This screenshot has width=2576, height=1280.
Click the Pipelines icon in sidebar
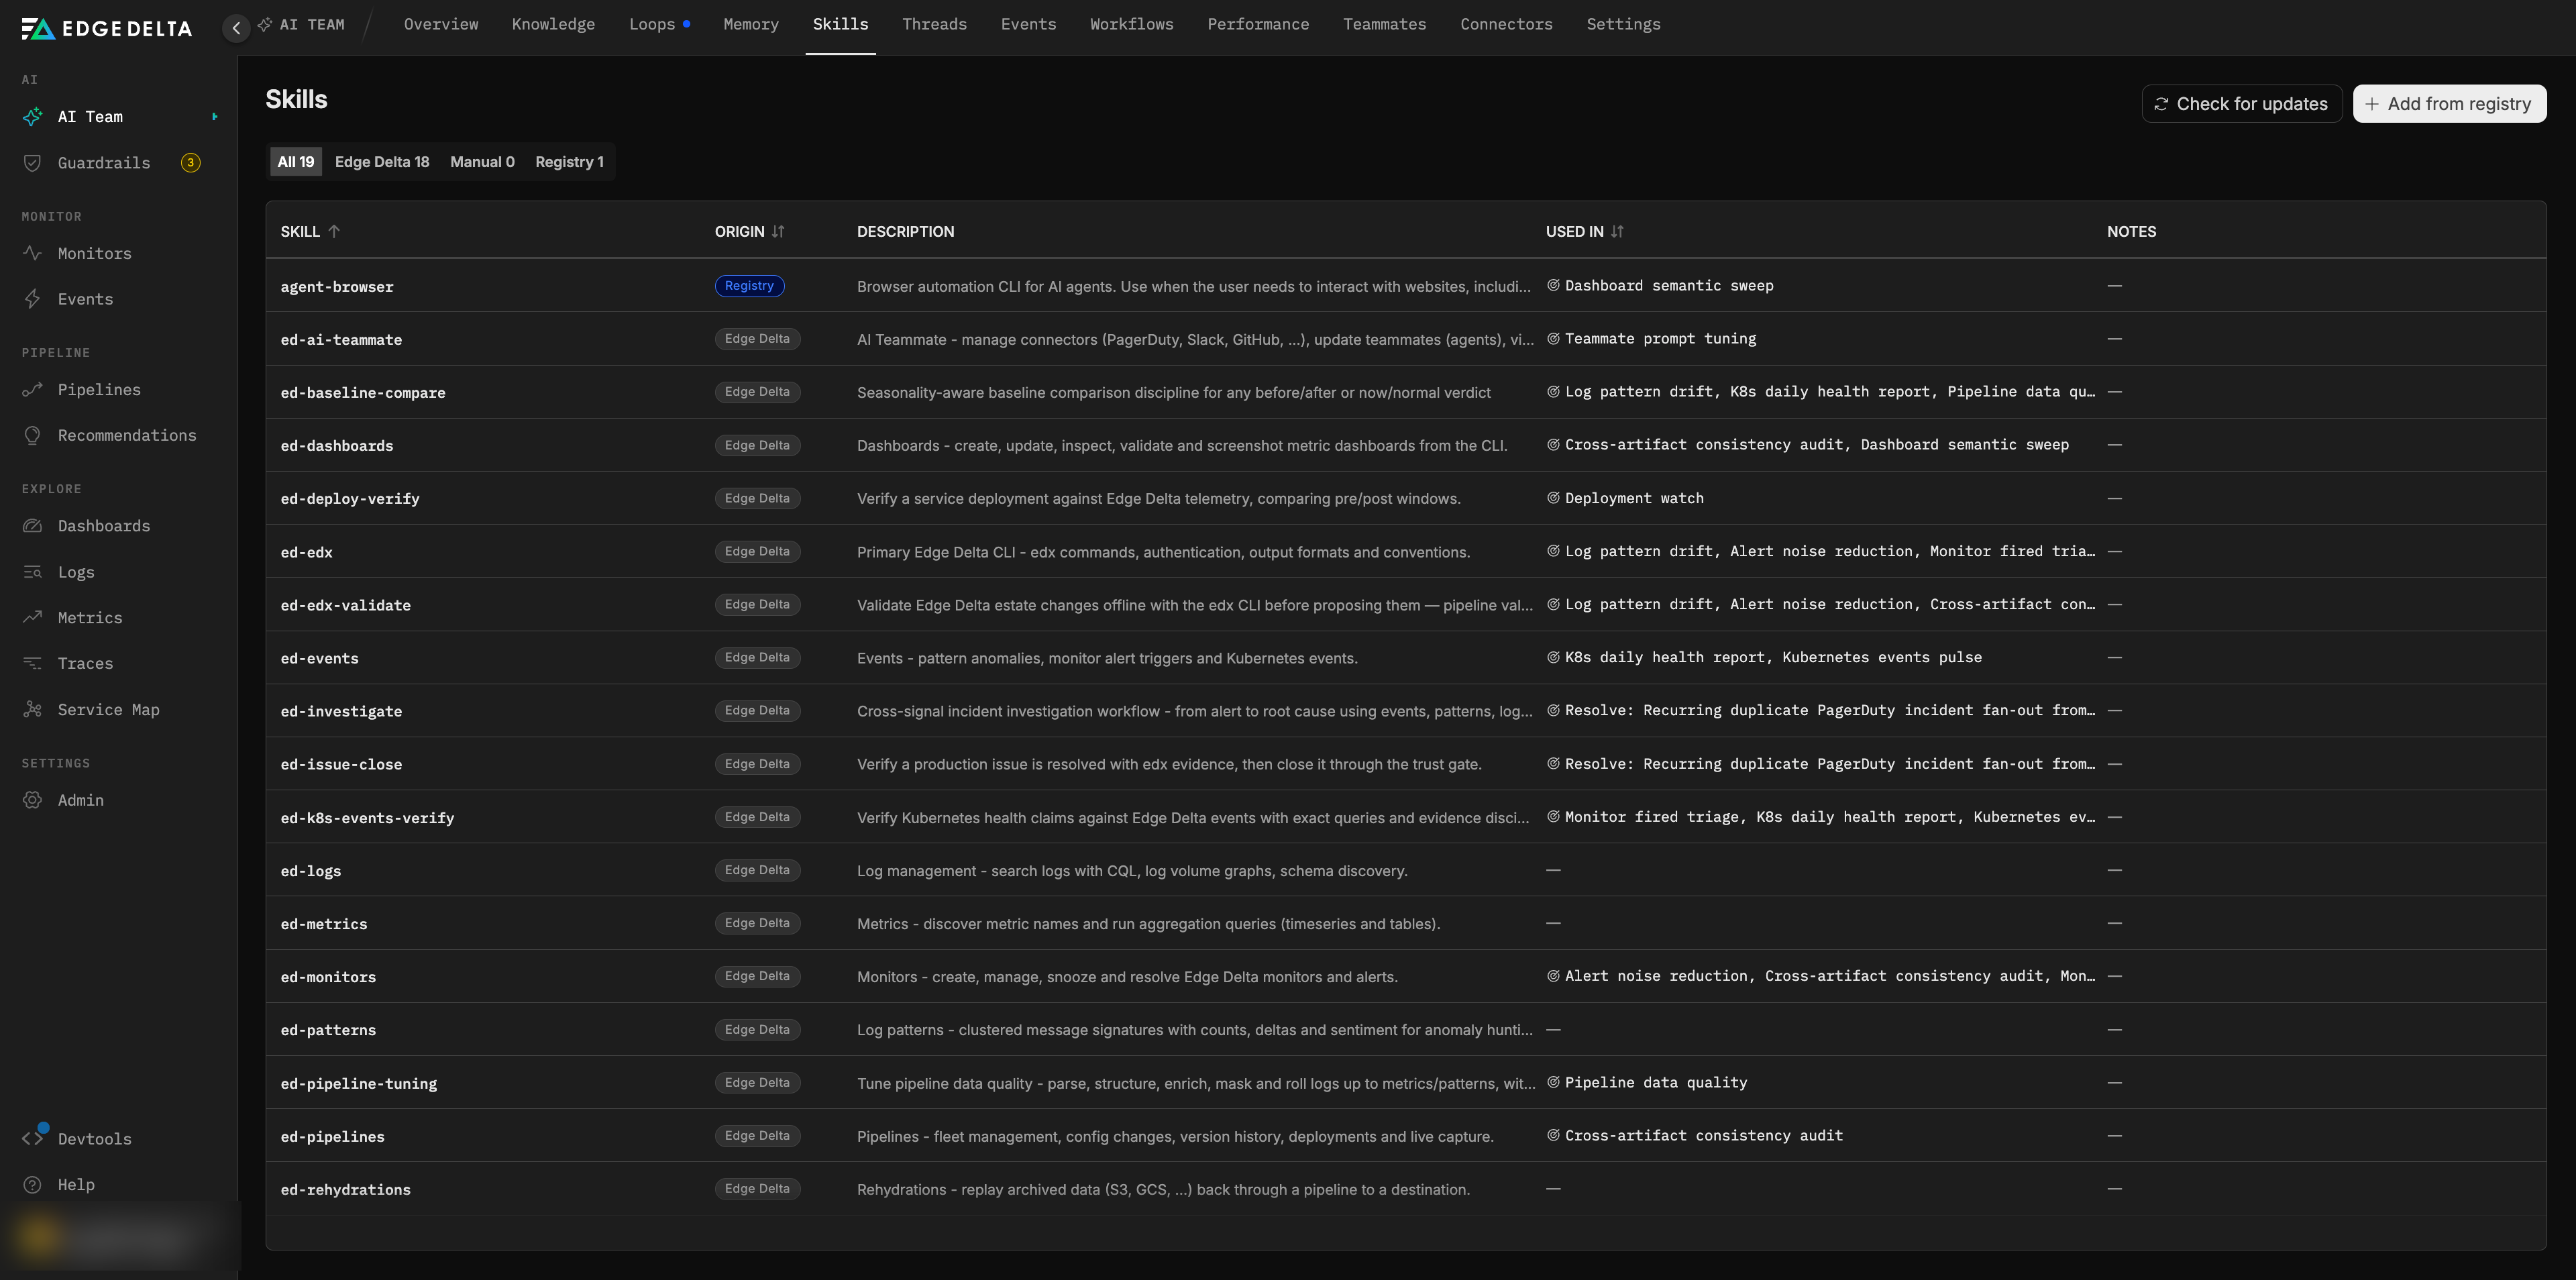point(33,390)
